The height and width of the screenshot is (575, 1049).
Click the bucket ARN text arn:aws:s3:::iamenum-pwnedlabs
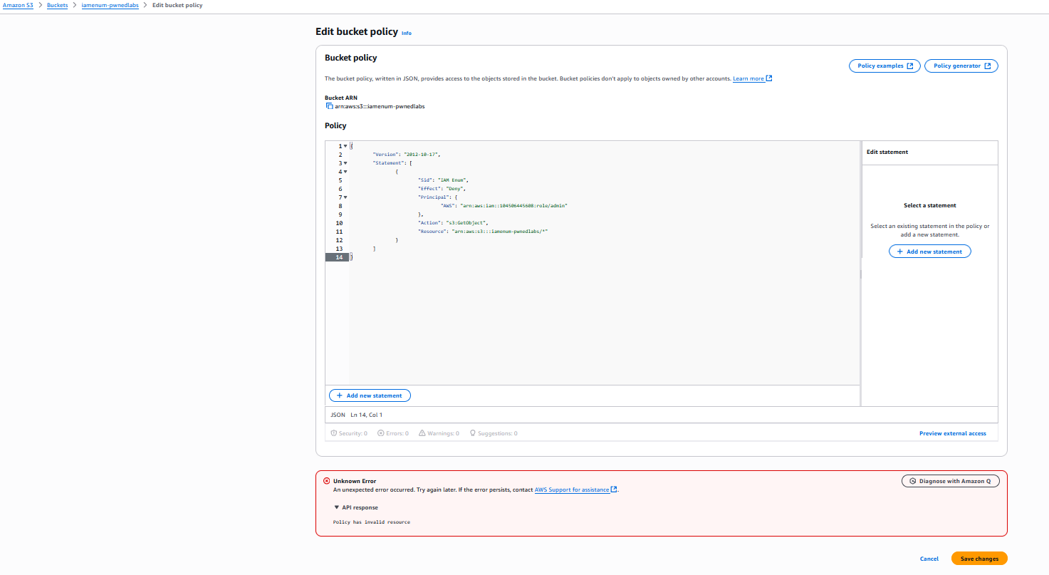[380, 106]
